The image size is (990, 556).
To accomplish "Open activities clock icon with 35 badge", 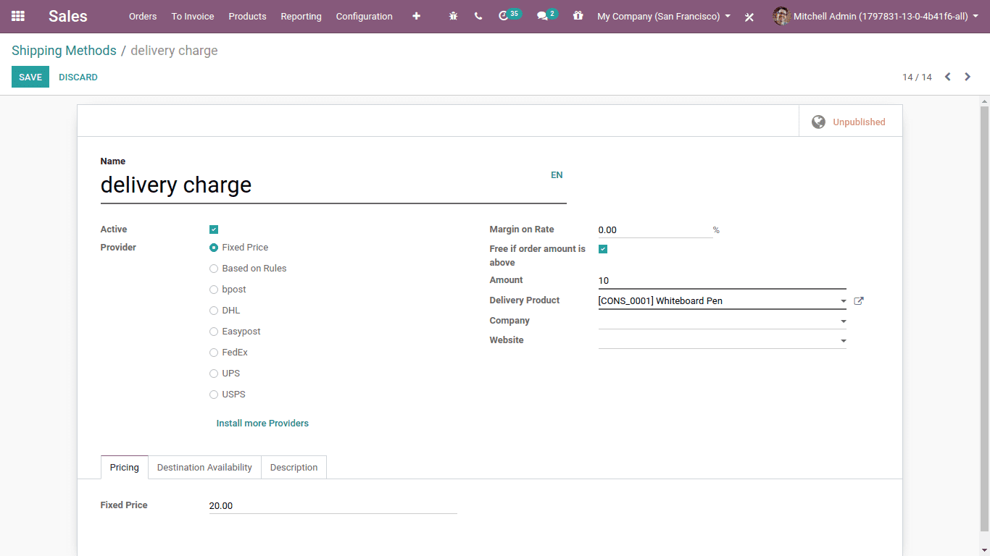I will pyautogui.click(x=509, y=15).
